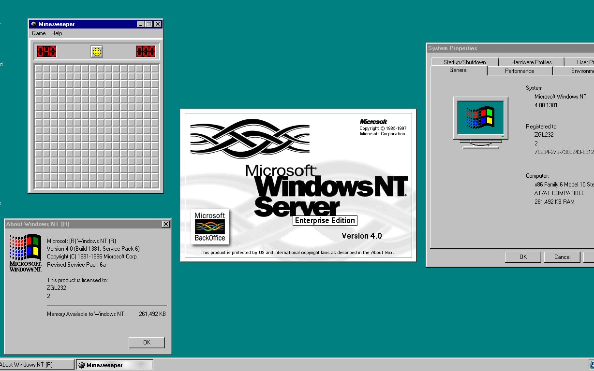Switch to the Hardware Profiles tab

(531, 62)
